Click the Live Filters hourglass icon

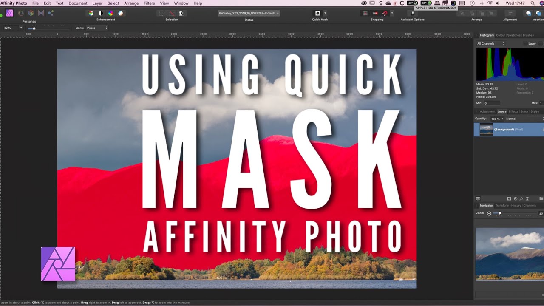pos(527,198)
